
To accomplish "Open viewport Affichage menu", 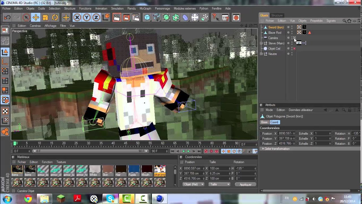I will [50, 26].
